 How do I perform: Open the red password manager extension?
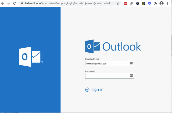[126, 3]
